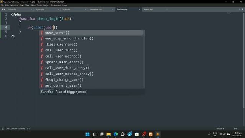This screenshot has width=245, height=138.
Task: Pick ignore_user_abort() from the list
Action: click(x=91, y=62)
